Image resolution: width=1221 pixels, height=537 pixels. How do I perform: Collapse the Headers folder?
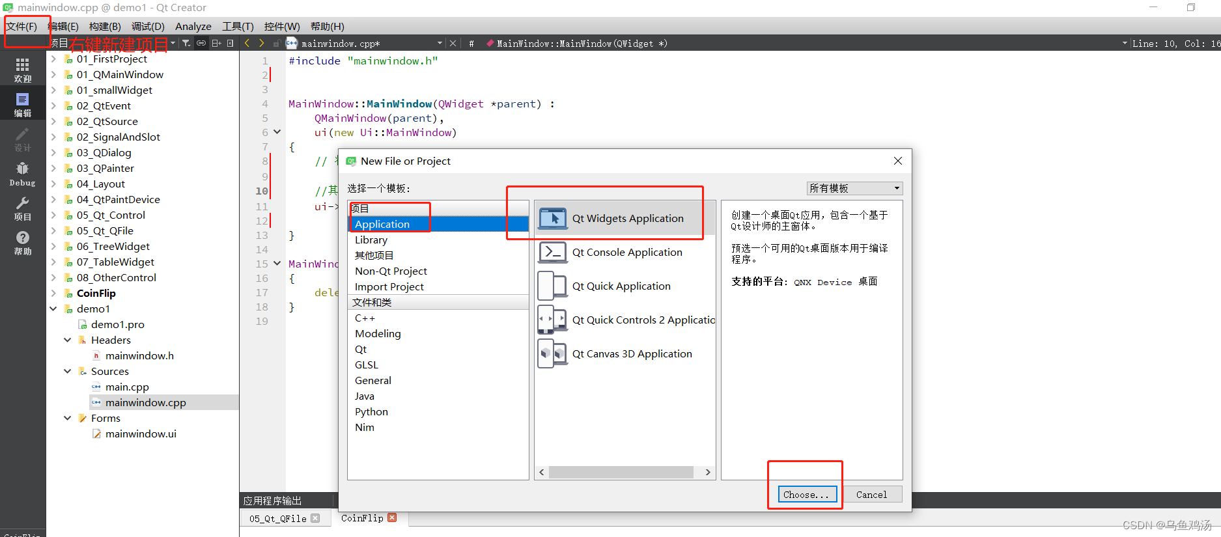tap(68, 340)
